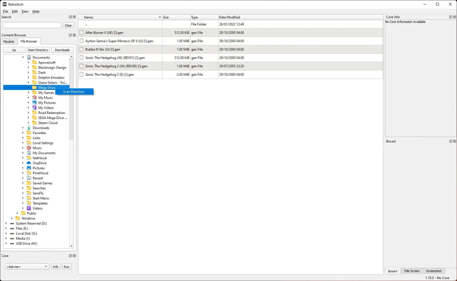Image resolution: width=457 pixels, height=281 pixels.
Task: Close the Search panel using its X icon
Action: (74, 17)
